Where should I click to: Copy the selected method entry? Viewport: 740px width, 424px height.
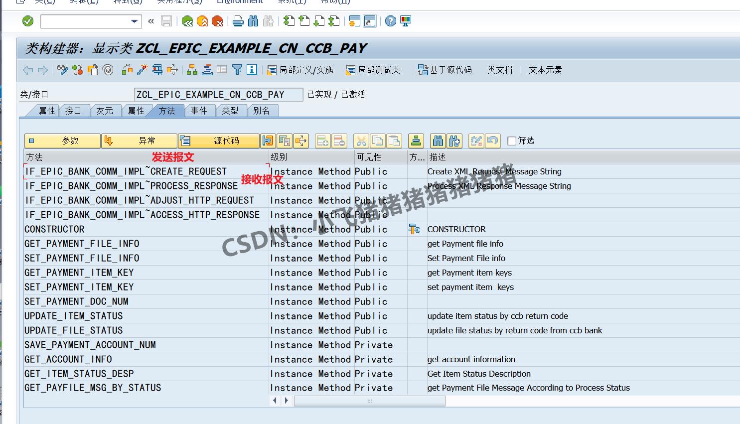[378, 141]
